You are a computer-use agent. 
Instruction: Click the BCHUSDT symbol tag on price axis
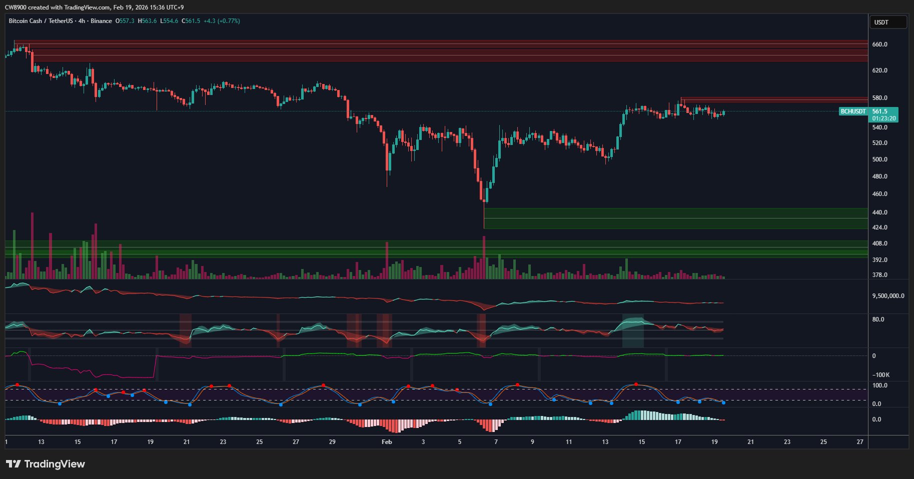pos(853,111)
